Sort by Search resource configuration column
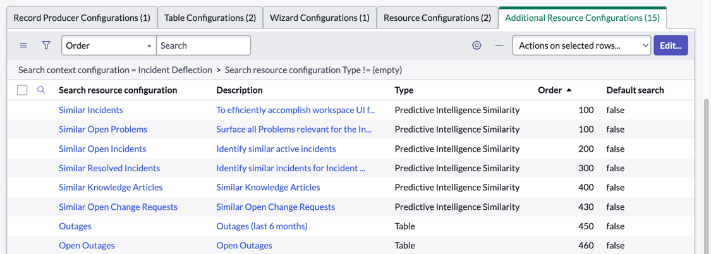 tap(118, 90)
